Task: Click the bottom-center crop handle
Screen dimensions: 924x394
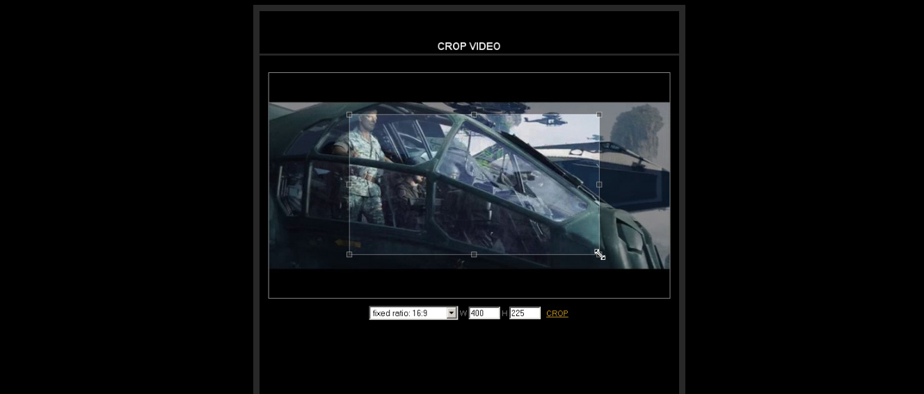Action: pos(474,254)
